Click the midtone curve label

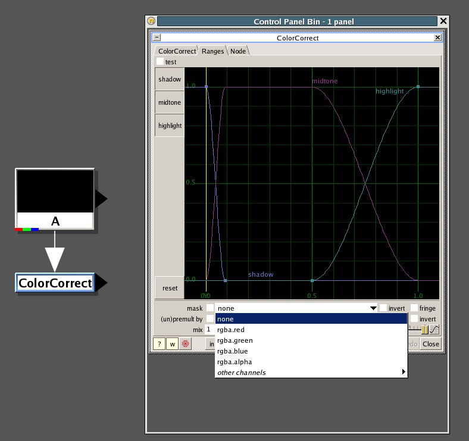[x=325, y=81]
